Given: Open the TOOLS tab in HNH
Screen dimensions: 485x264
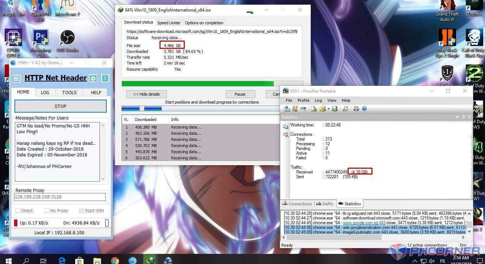Looking at the screenshot, I should tap(69, 92).
